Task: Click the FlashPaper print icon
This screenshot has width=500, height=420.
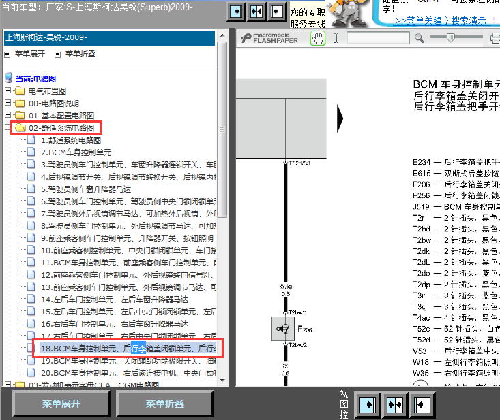Action: point(495,38)
